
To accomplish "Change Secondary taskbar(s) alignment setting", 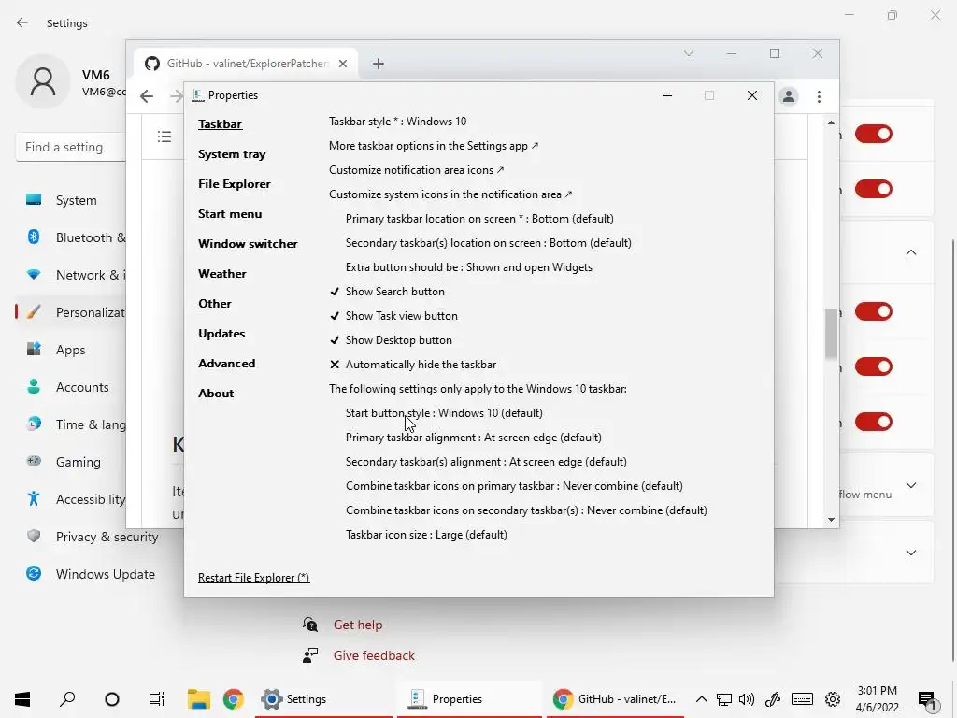I will [x=486, y=462].
